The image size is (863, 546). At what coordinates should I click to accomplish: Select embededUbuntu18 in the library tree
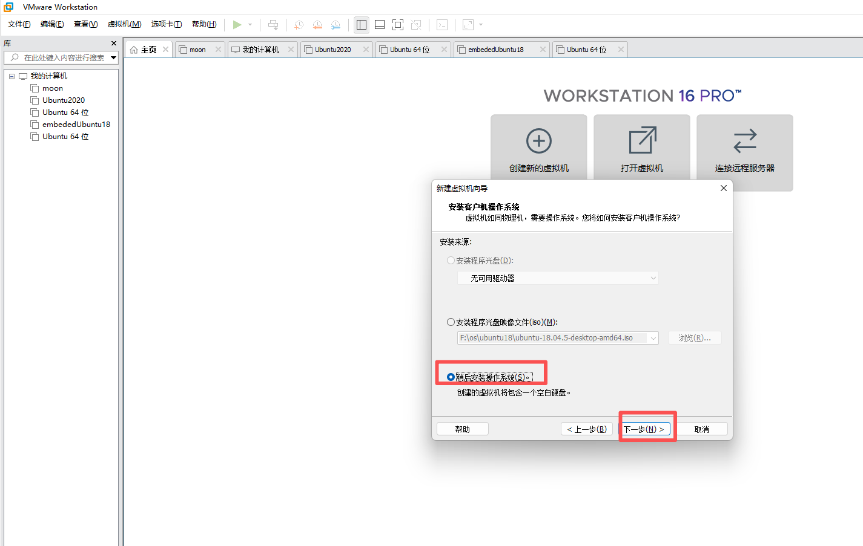(76, 125)
